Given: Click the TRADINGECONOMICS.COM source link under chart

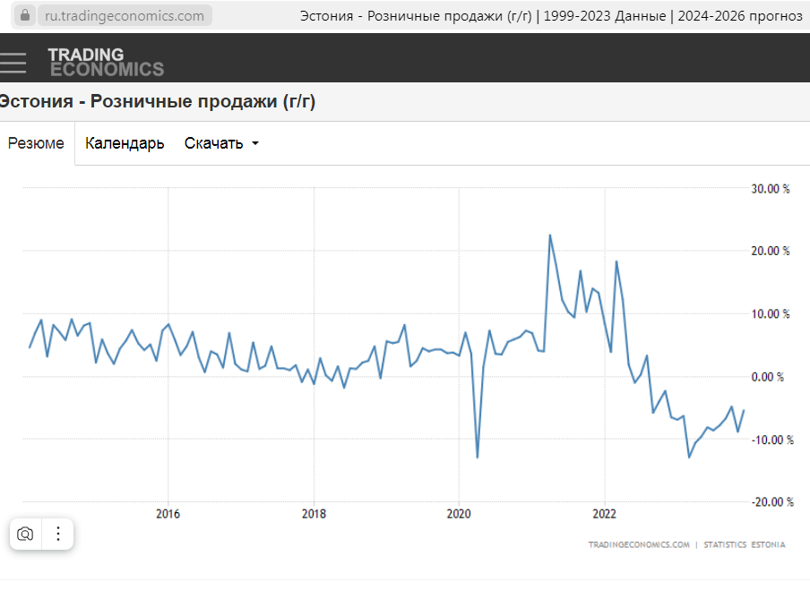Looking at the screenshot, I should 639,544.
